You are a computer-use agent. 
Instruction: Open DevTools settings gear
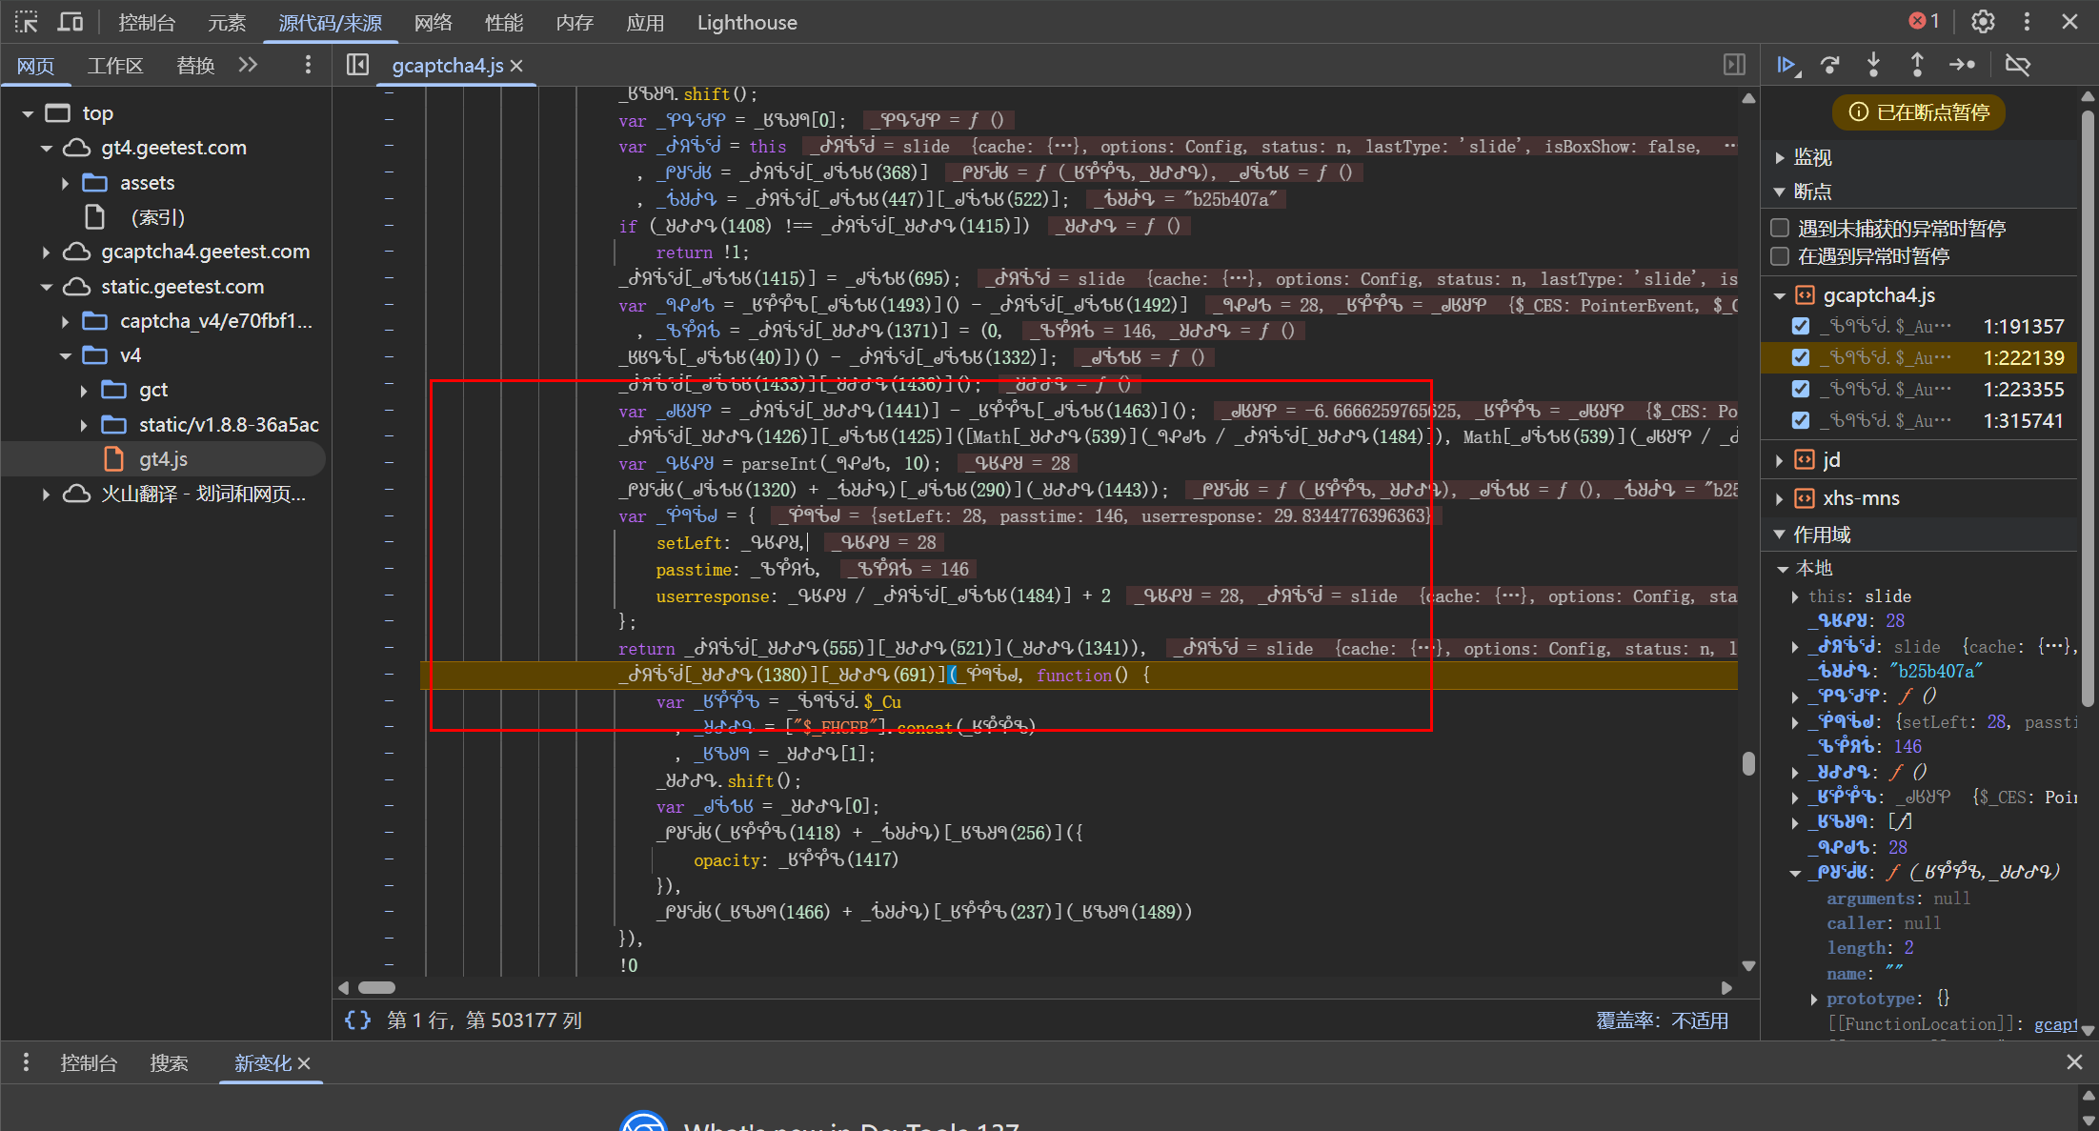coord(1983,22)
